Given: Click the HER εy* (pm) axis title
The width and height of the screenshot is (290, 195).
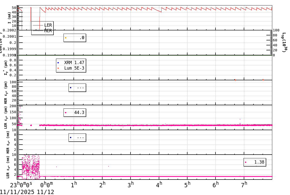Looking at the screenshot, I should pos(6,93).
